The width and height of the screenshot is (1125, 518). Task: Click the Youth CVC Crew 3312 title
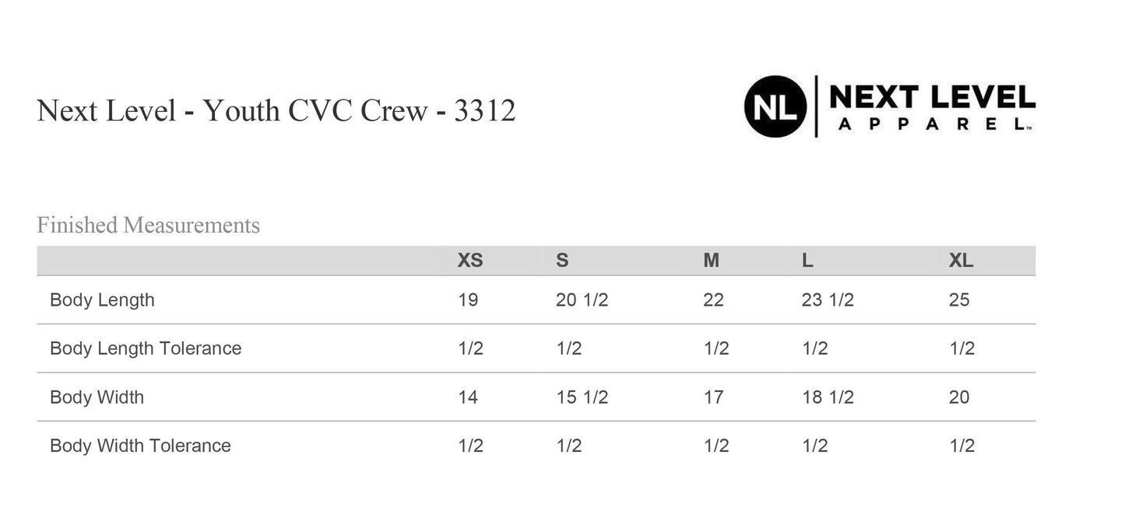[x=276, y=111]
